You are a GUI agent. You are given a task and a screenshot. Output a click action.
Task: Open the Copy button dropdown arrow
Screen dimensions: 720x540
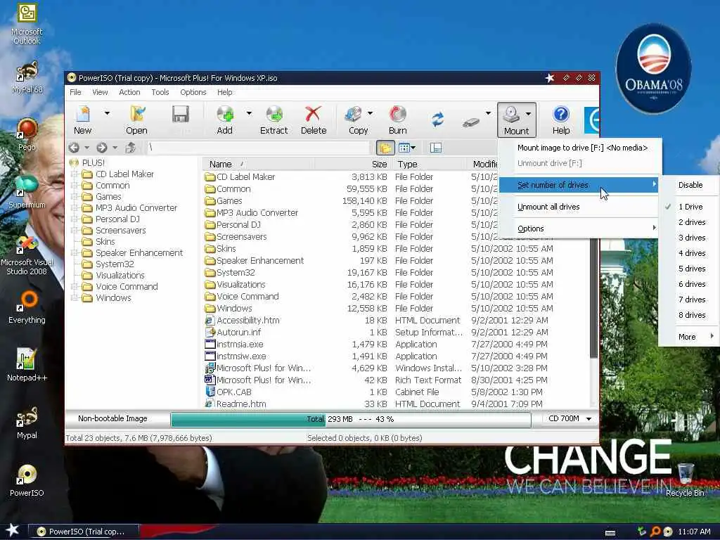pos(370,113)
